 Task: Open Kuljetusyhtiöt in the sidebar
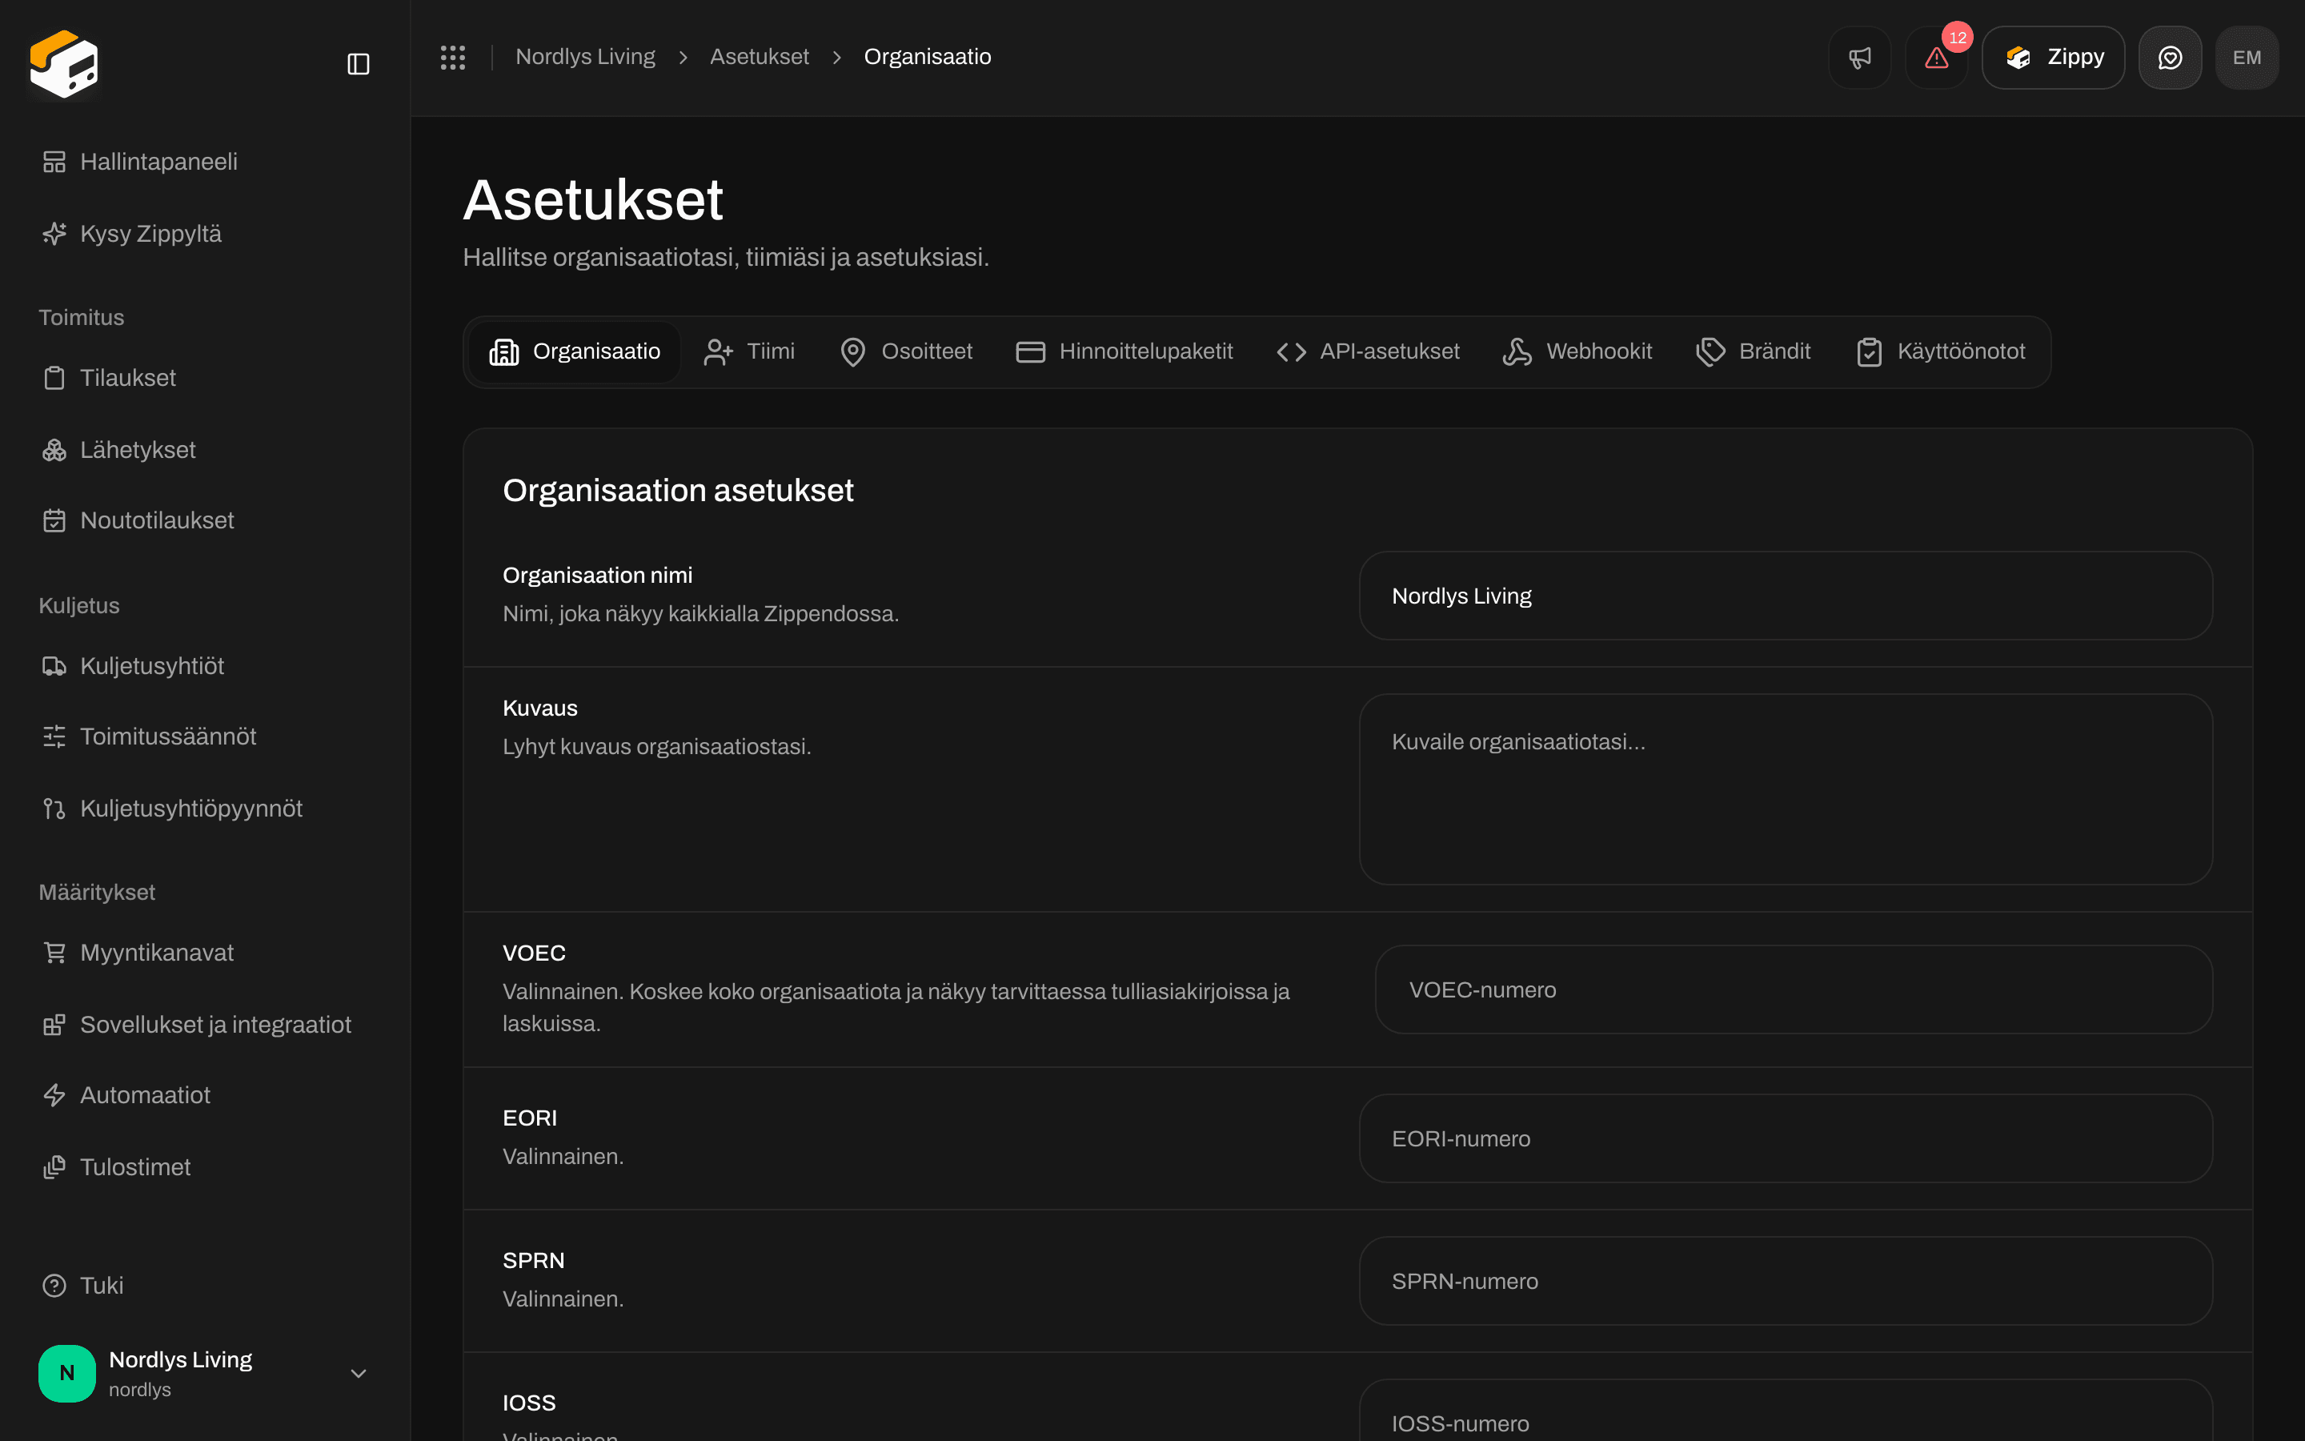pos(206,665)
